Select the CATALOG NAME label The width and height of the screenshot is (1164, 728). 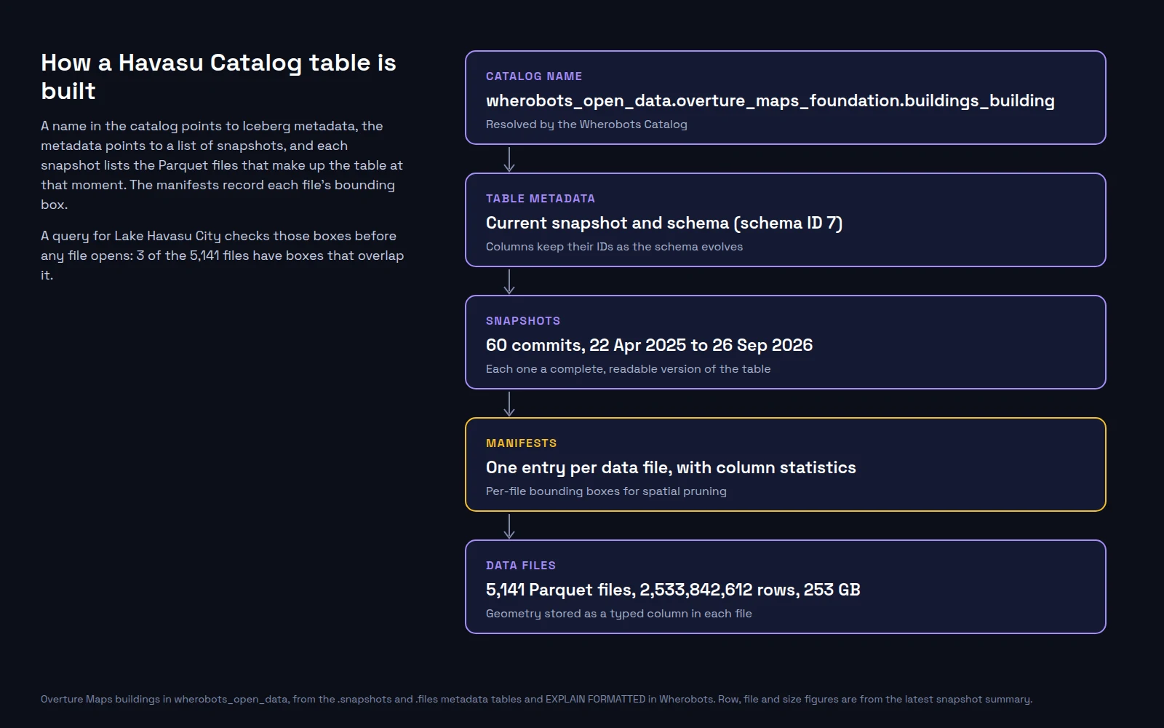[534, 76]
